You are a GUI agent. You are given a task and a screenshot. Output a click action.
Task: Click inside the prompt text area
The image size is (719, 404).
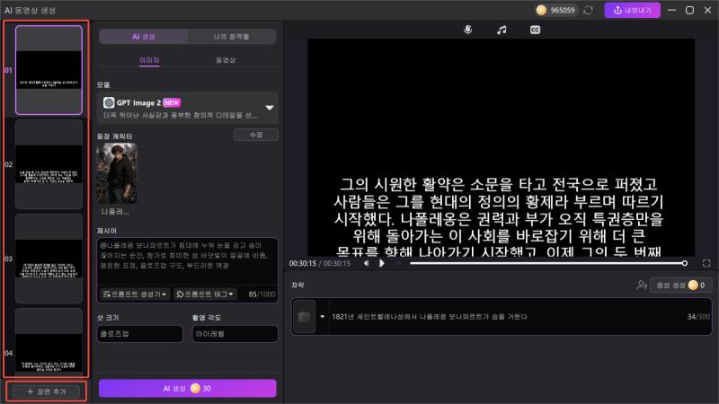187,261
